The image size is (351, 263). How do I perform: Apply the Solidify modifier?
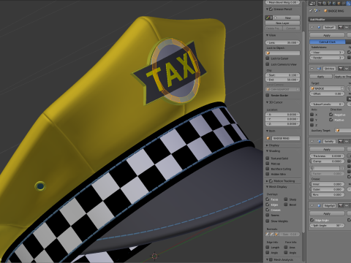pos(327,149)
